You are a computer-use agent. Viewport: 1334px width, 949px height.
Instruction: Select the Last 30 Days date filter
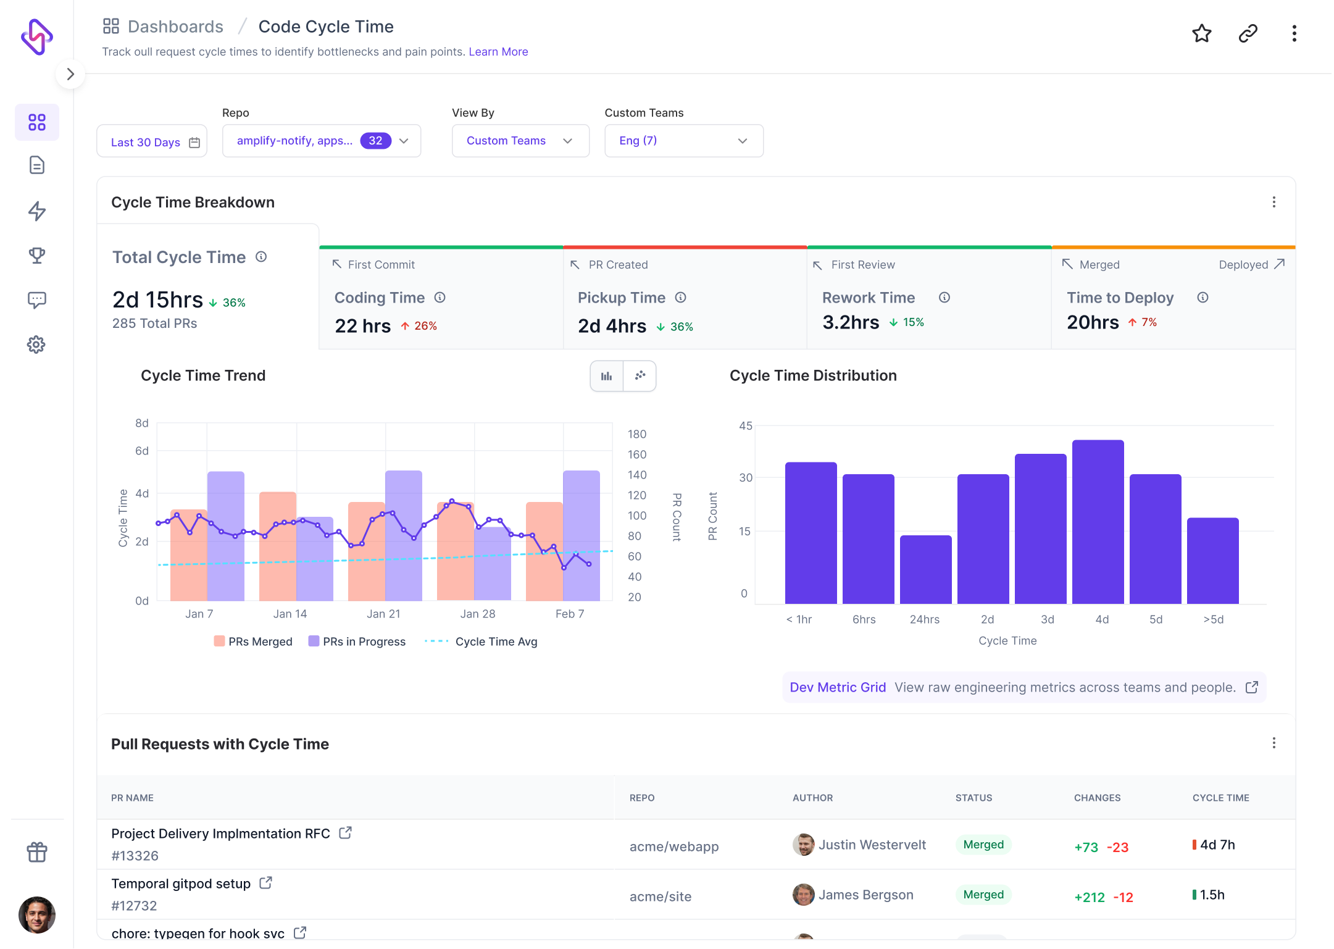[x=154, y=141]
